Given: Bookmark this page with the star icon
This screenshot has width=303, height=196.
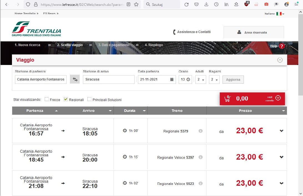Looking at the screenshot, I should [136, 4].
